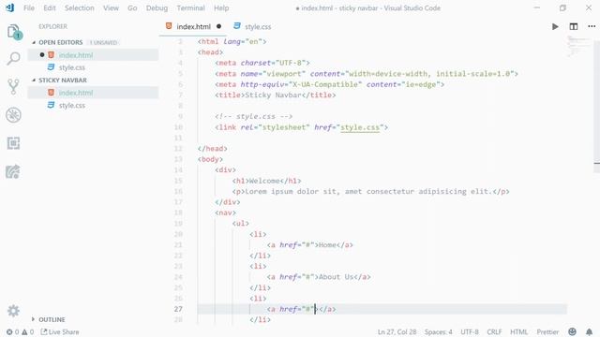Collapse the OPEN EDITORS section
Image resolution: width=600 pixels, height=337 pixels.
(60, 42)
